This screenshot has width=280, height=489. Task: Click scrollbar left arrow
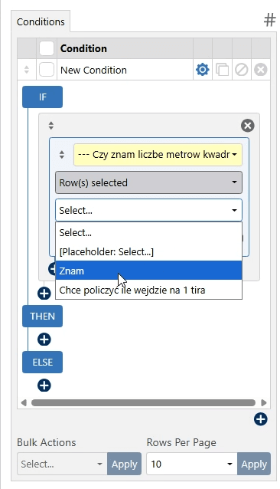pyautogui.click(x=23, y=402)
